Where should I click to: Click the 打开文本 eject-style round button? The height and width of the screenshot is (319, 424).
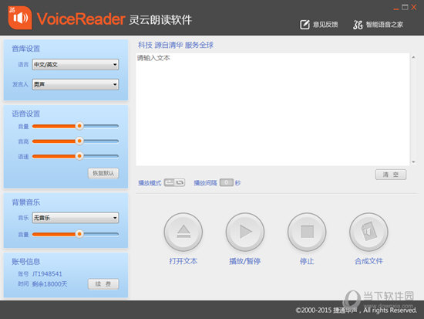click(183, 232)
